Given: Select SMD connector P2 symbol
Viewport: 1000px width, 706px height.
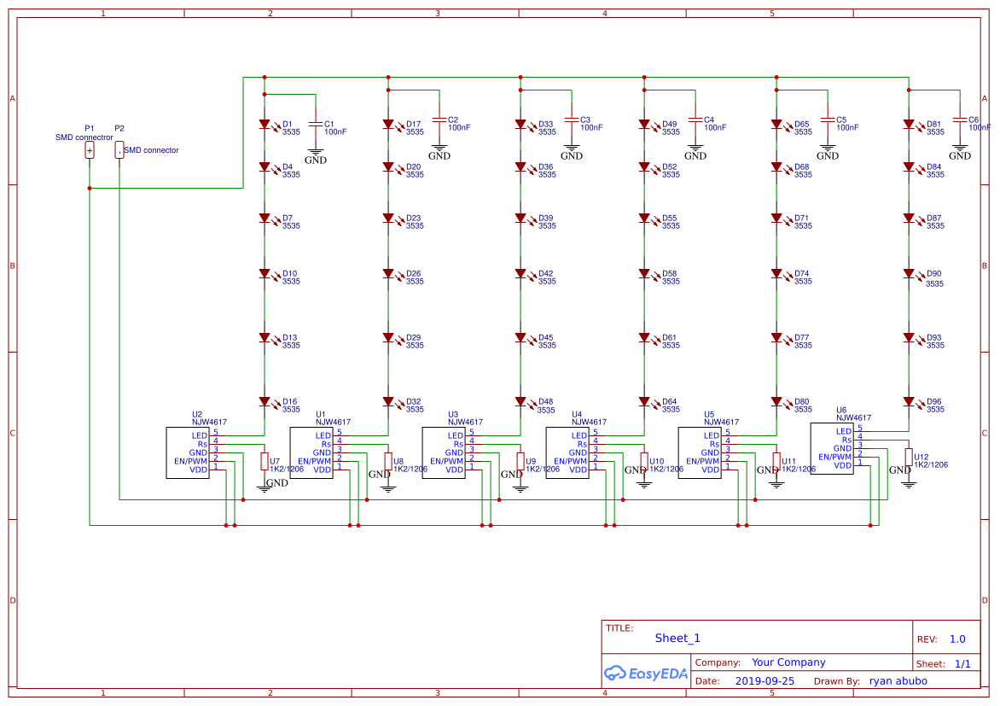Looking at the screenshot, I should click(119, 149).
